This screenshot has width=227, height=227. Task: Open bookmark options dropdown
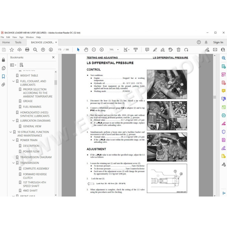[13, 65]
